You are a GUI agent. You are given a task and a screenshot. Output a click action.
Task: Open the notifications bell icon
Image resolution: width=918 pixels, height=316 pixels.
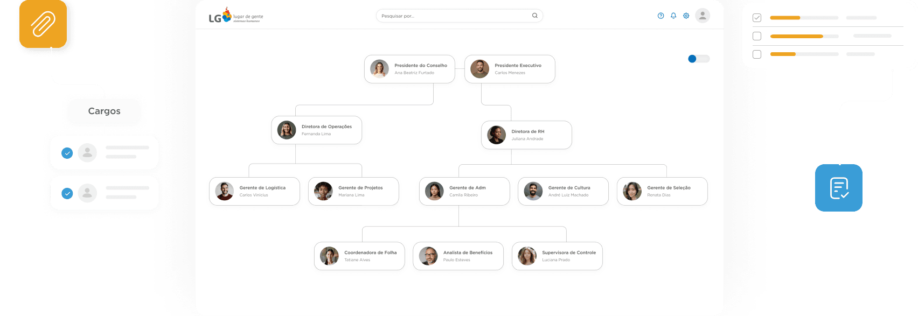pyautogui.click(x=673, y=16)
